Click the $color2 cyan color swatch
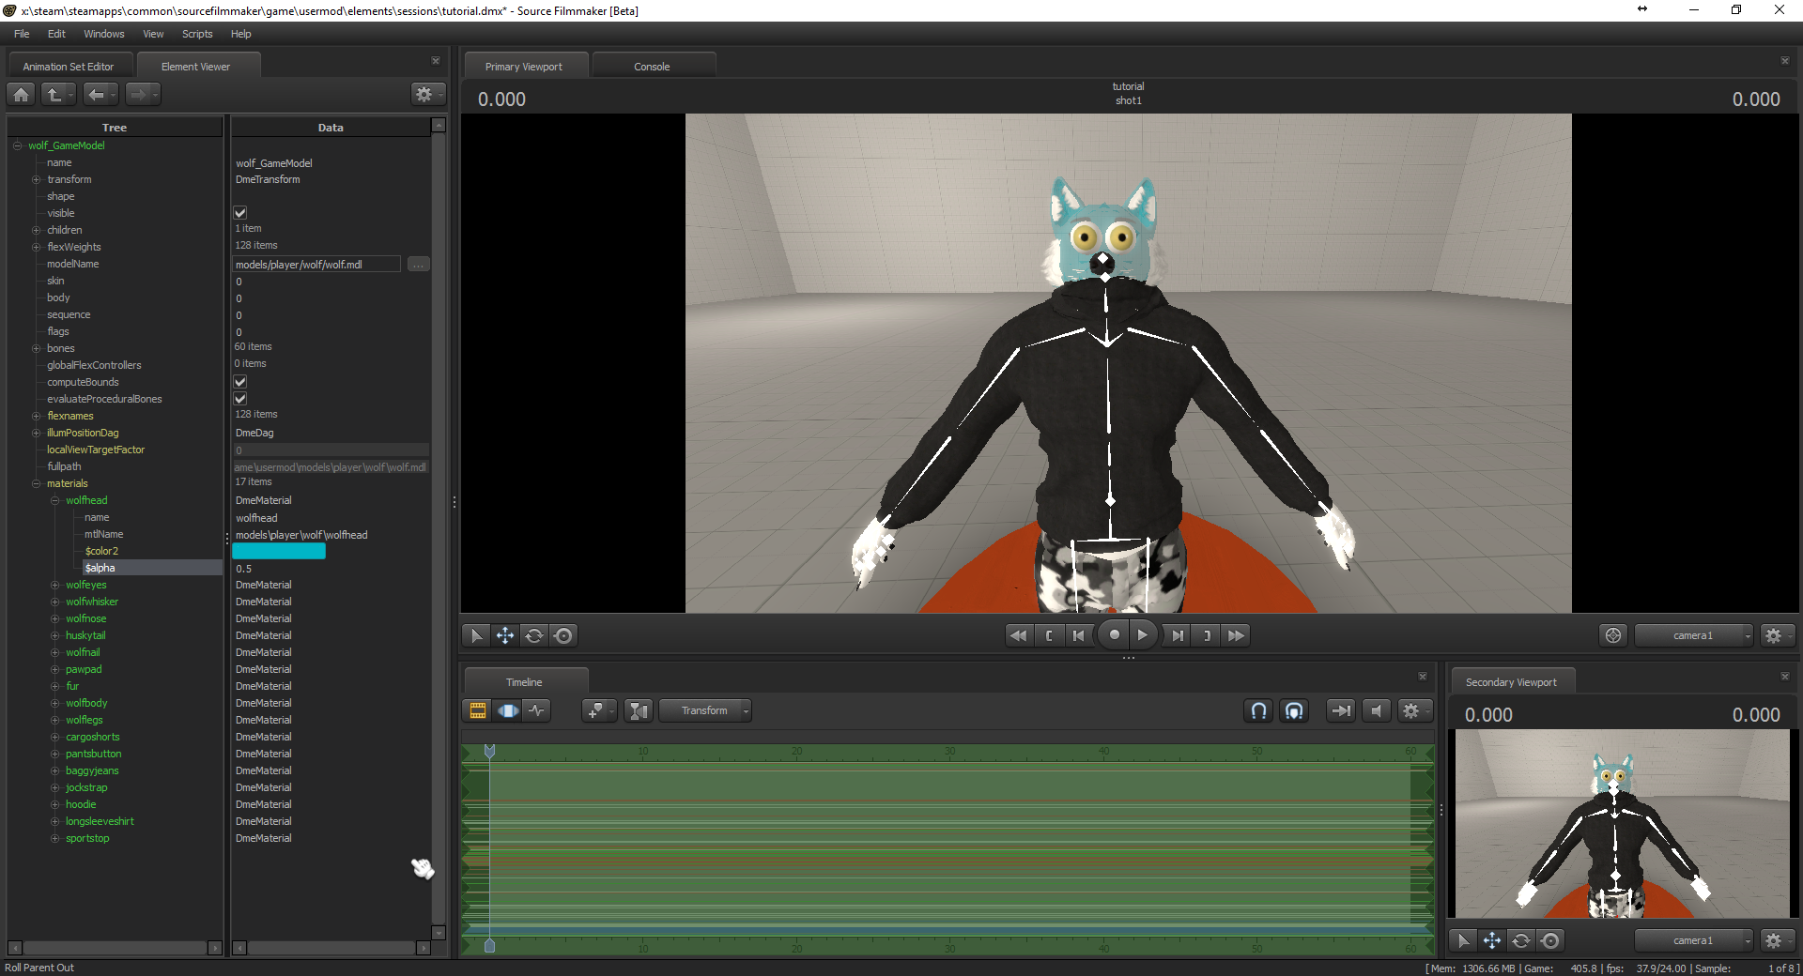The width and height of the screenshot is (1803, 976). pos(279,552)
